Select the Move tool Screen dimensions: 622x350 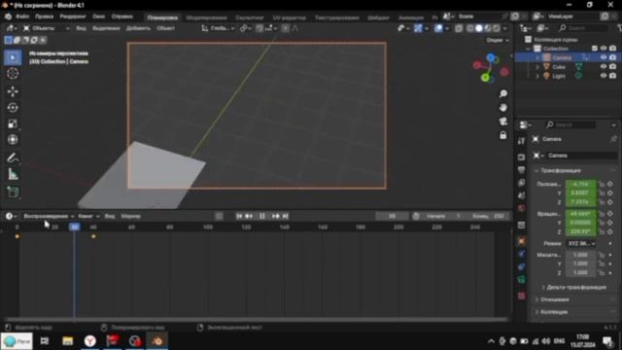[13, 91]
